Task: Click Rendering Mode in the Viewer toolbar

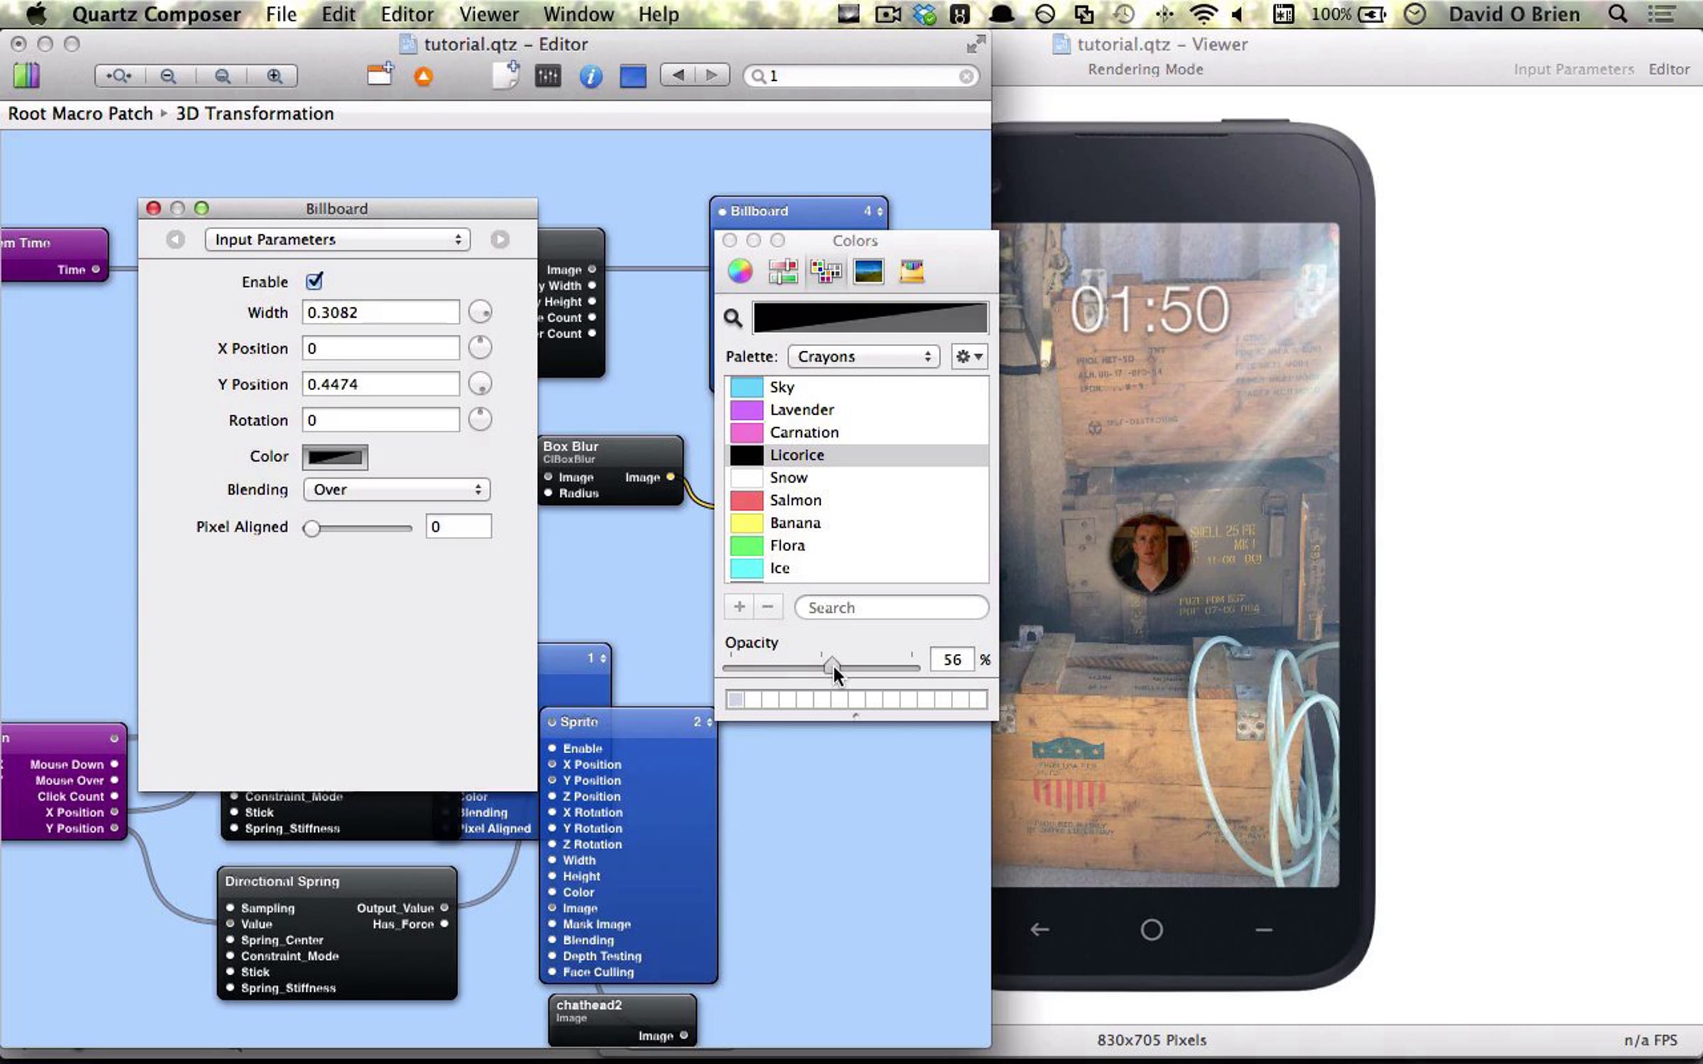Action: click(1145, 70)
